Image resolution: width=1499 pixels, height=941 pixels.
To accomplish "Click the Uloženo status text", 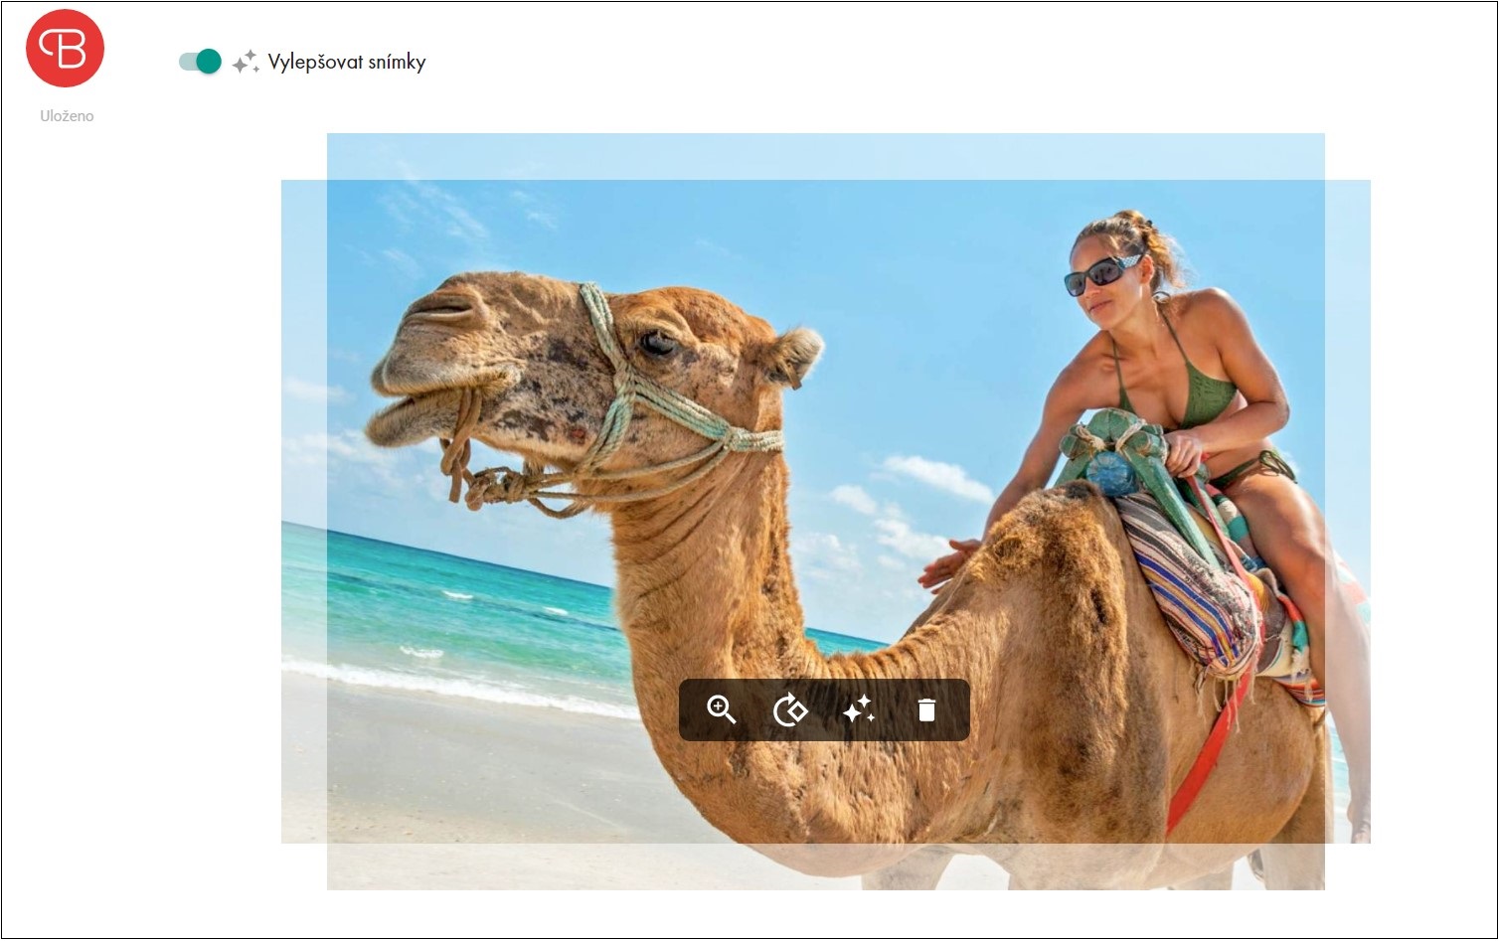I will click(x=67, y=116).
